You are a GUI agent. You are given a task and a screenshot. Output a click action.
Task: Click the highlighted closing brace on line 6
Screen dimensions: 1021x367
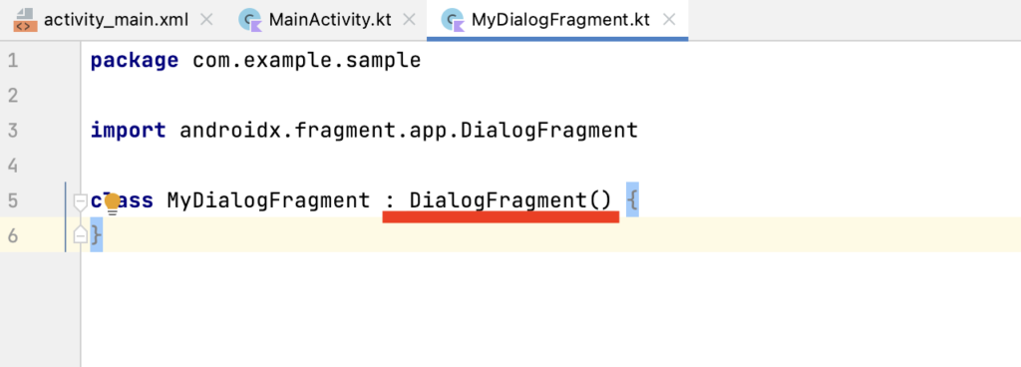tap(96, 235)
